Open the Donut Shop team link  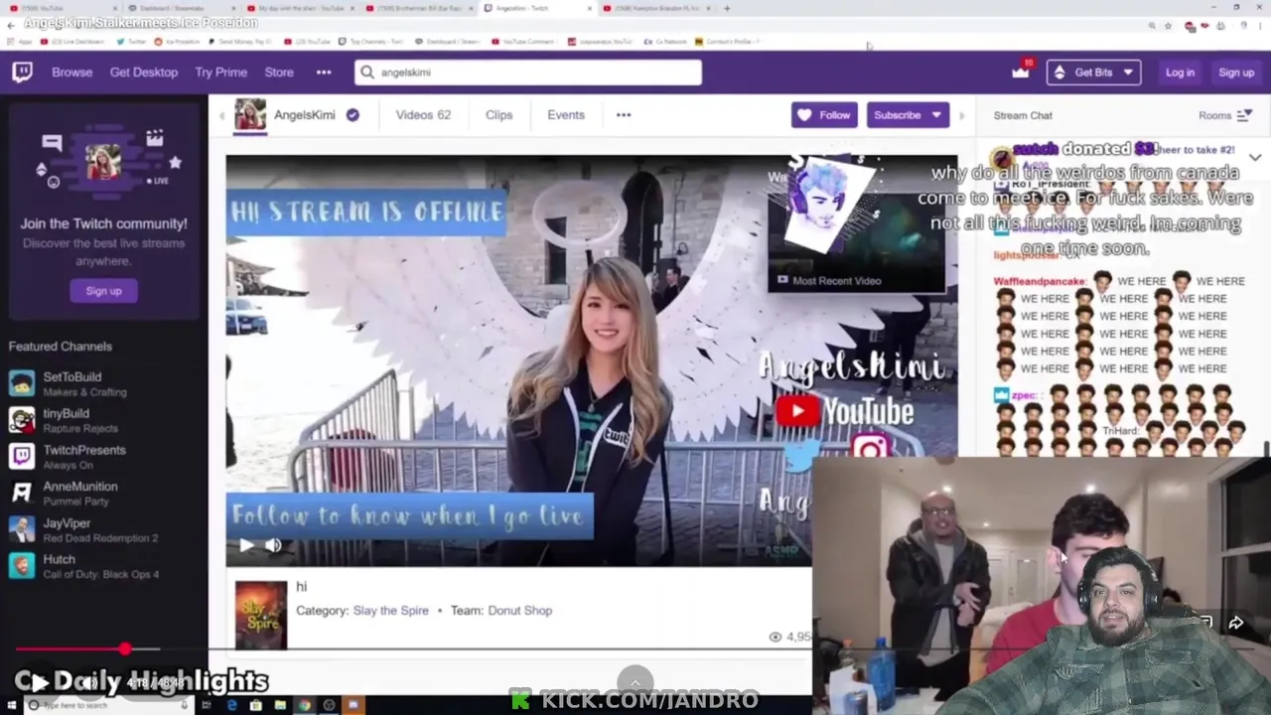pos(519,611)
